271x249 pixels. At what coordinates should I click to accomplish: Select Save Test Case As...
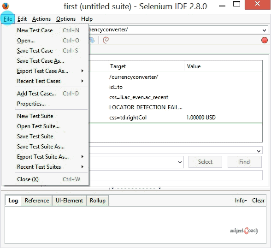(x=52, y=61)
